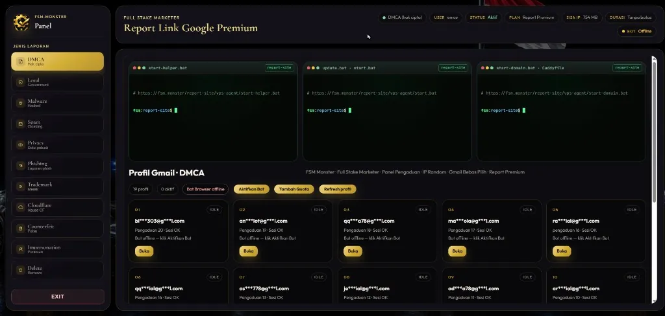665x316 pixels.
Task: Click the DMCA document icon in sidebar
Action: coord(20,62)
